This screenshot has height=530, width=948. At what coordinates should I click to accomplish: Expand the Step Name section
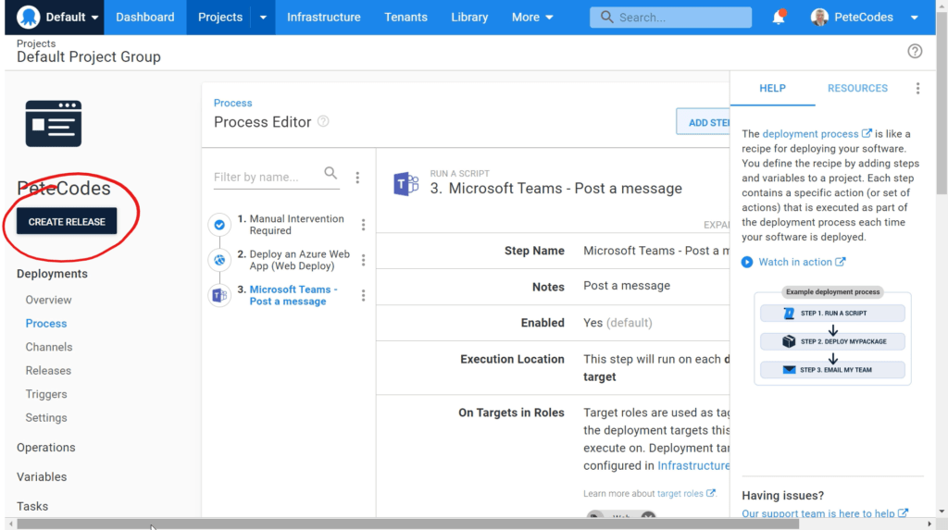point(553,251)
